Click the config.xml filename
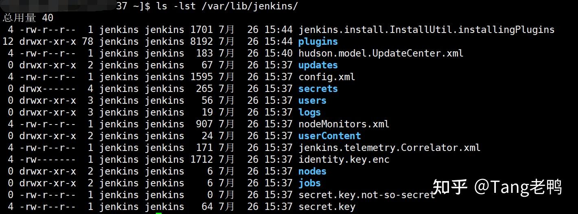The height and width of the screenshot is (214, 578). [327, 77]
